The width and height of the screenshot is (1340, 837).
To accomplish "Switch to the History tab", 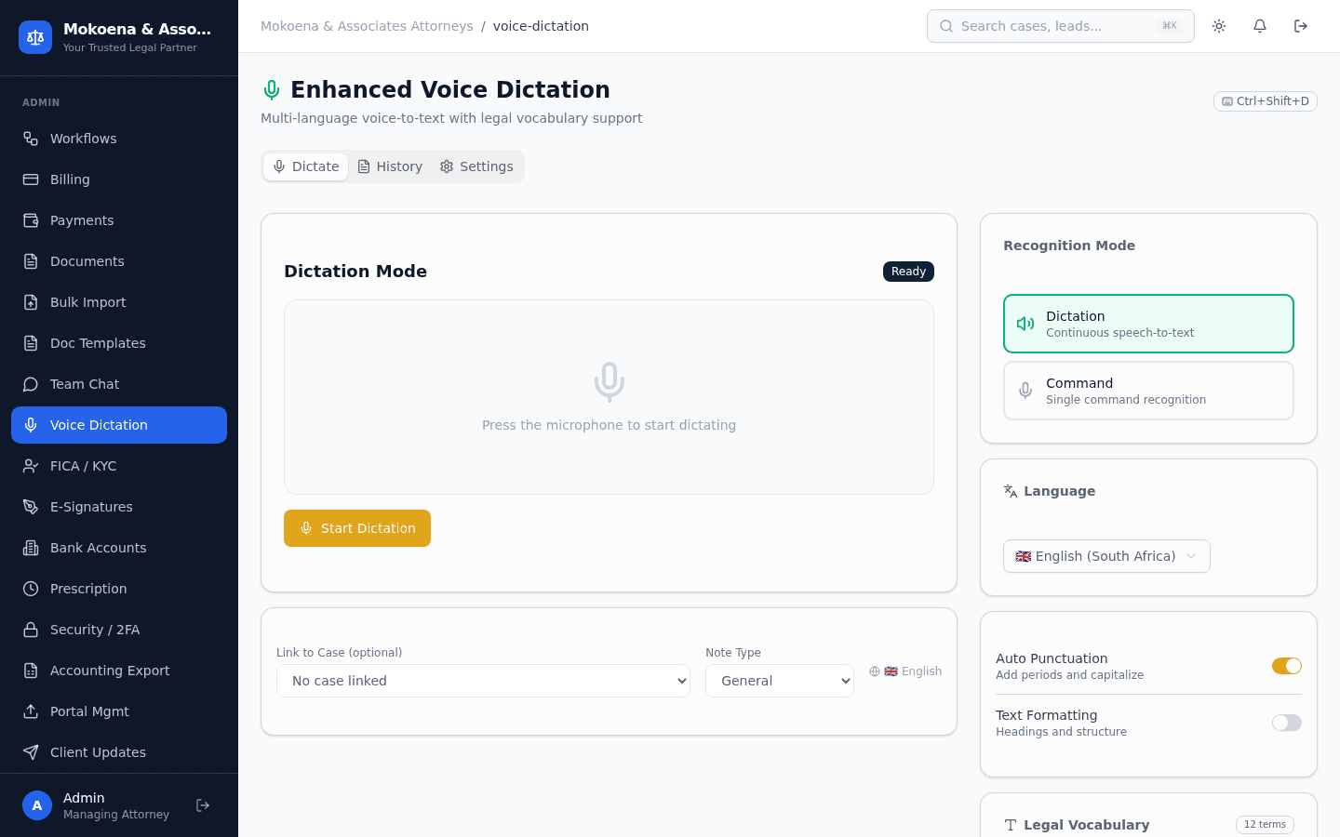I will 390,166.
